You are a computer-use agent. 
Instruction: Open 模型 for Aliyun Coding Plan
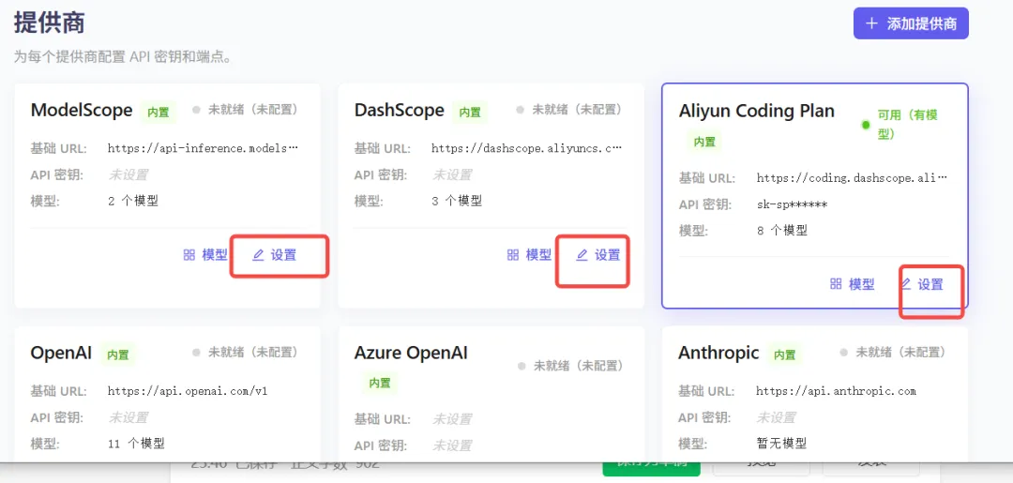tap(852, 284)
